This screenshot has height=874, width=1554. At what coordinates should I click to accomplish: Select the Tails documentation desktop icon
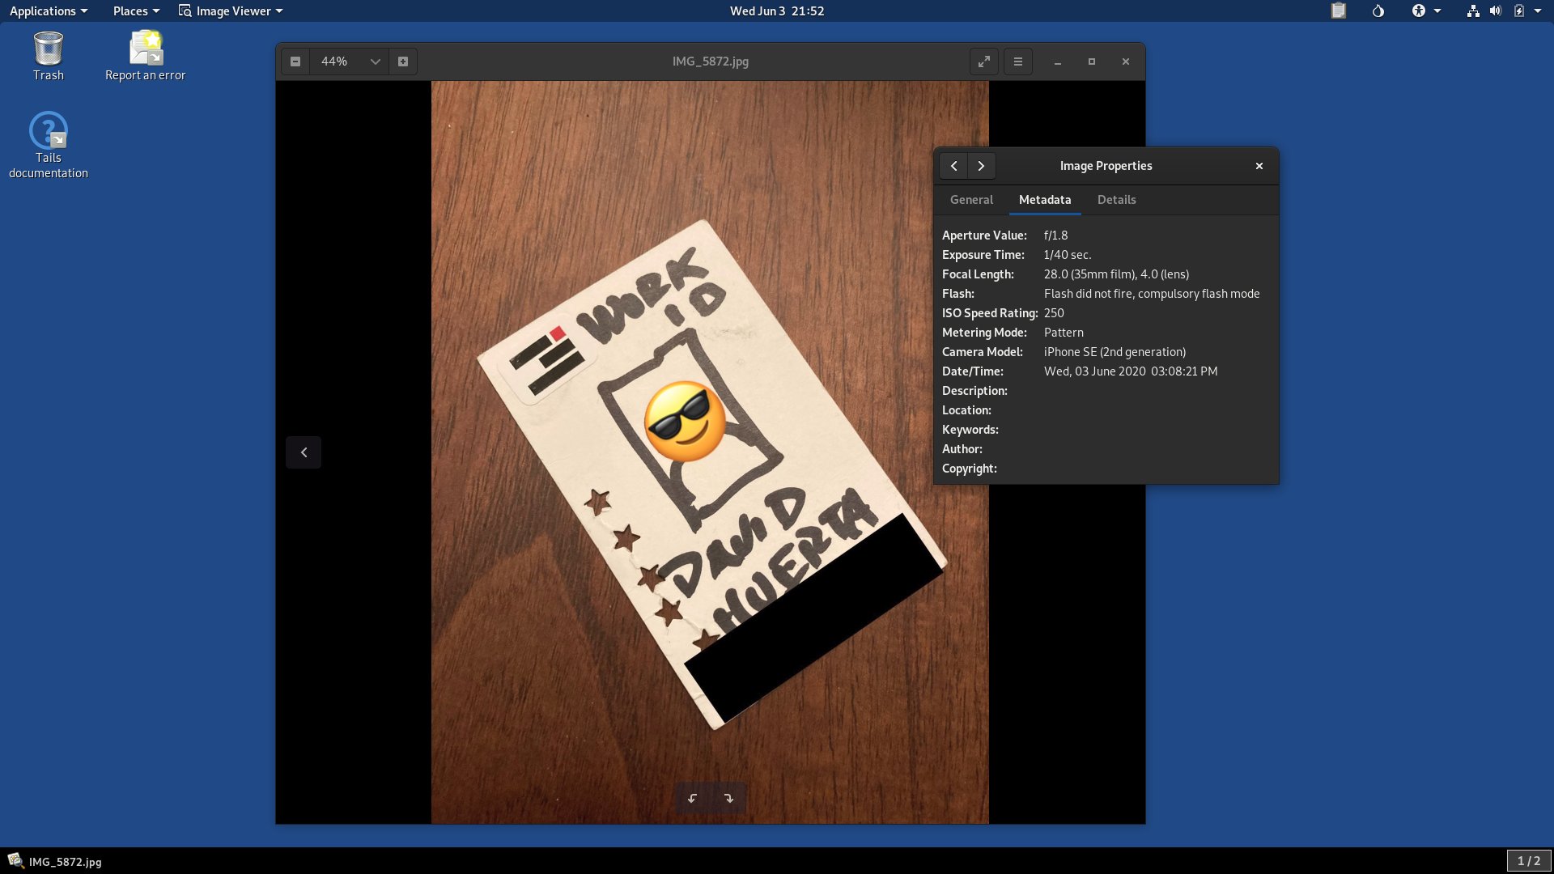pos(49,145)
